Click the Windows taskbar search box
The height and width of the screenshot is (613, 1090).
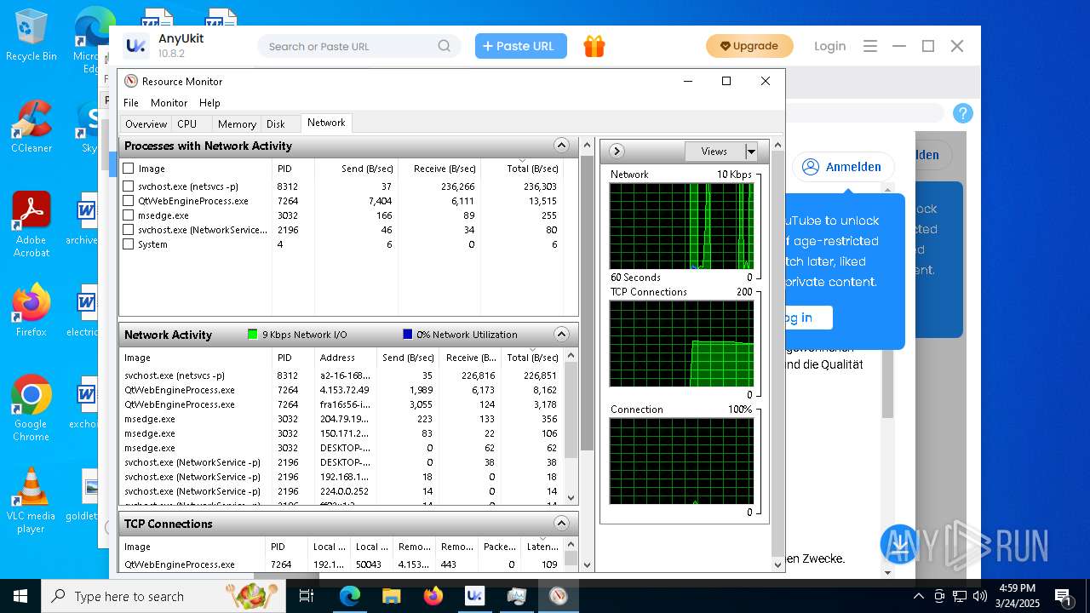coord(163,596)
